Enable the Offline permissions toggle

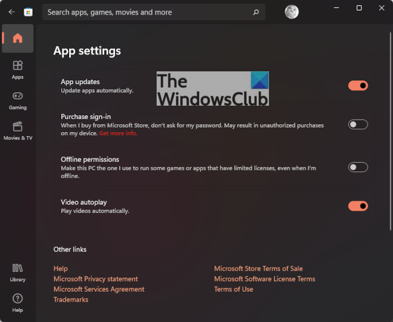click(358, 167)
